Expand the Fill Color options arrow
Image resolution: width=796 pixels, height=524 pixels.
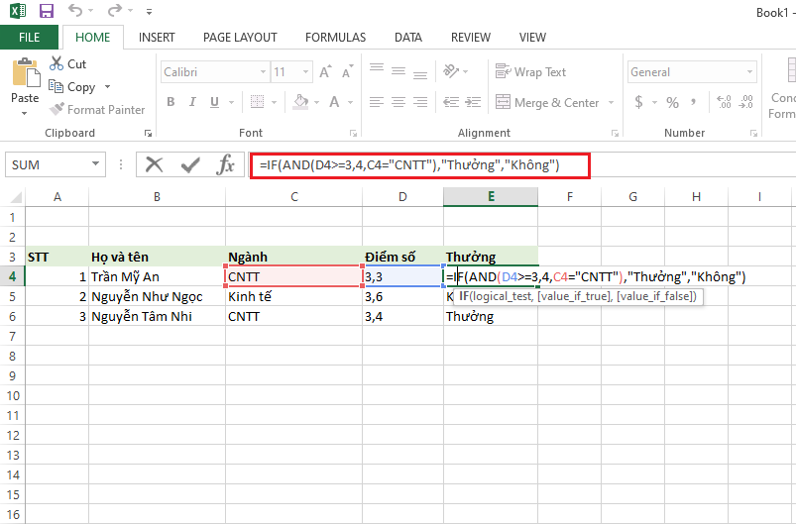317,102
